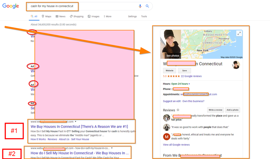Click the blue search magnifier icon
This screenshot has width=270, height=159.
coord(147,6)
